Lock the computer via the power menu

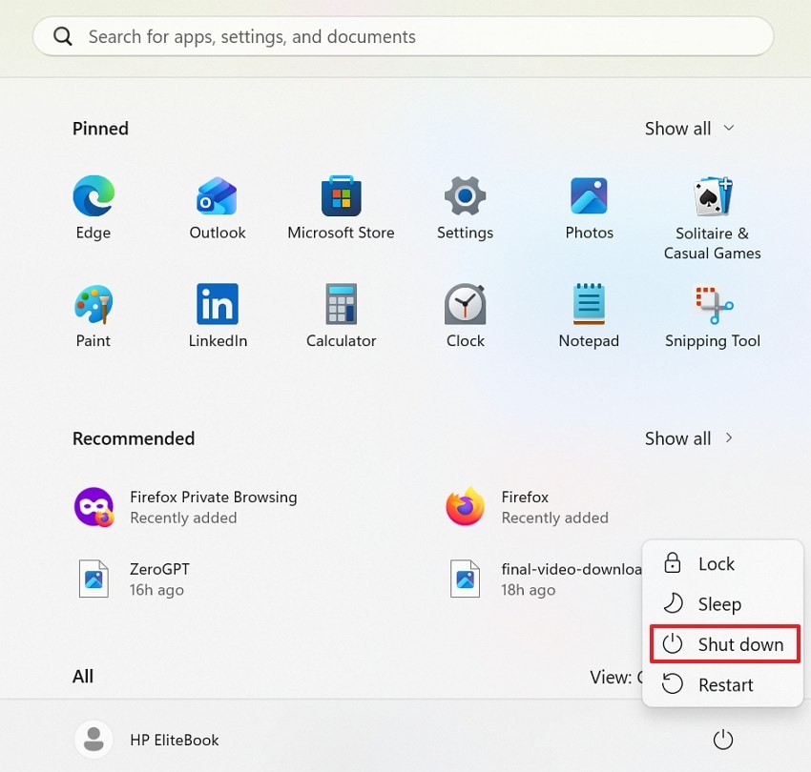pyautogui.click(x=716, y=563)
